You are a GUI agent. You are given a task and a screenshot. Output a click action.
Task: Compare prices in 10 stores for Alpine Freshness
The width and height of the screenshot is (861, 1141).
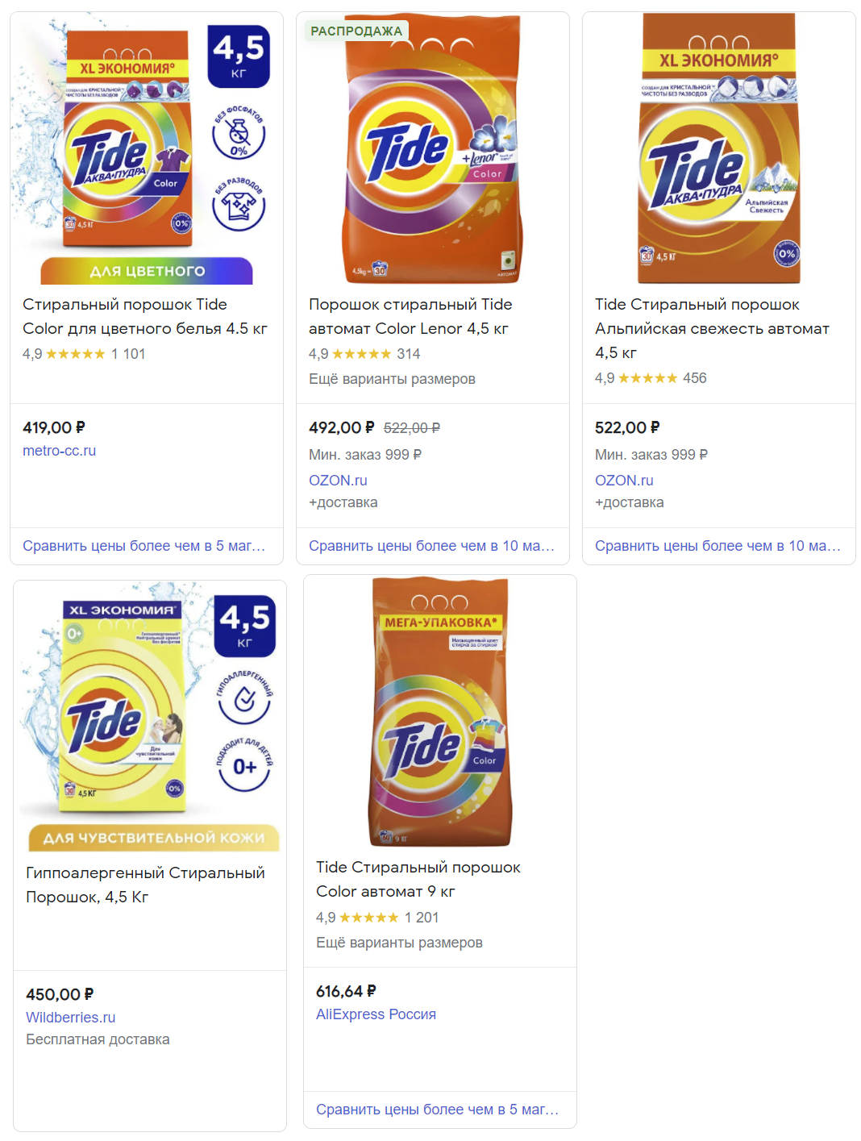(717, 546)
